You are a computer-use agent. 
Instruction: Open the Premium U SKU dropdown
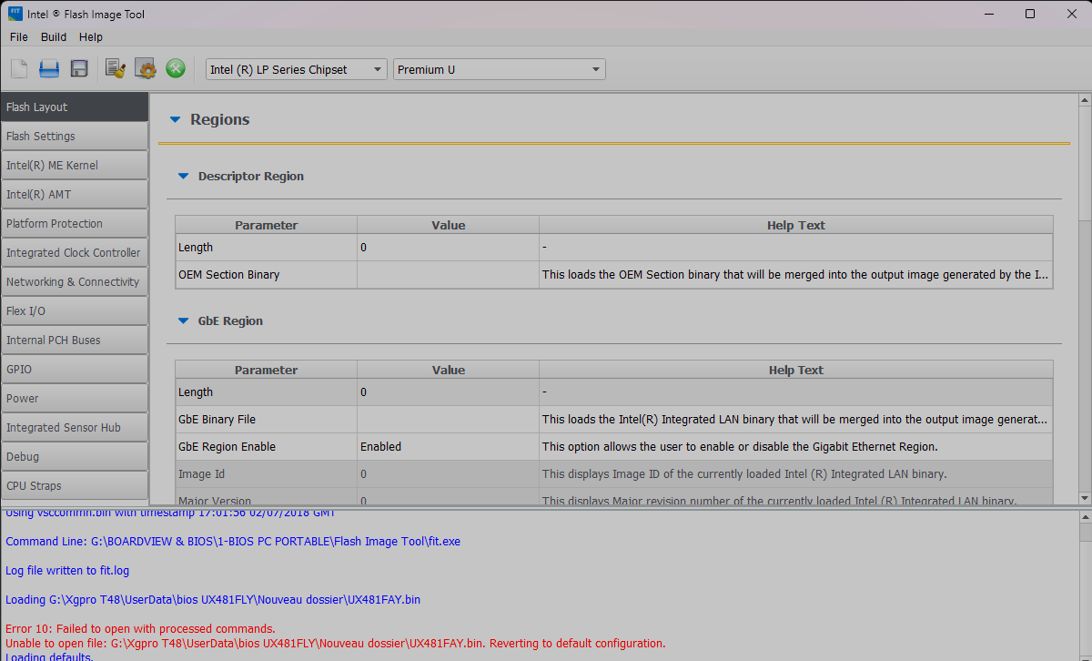point(499,69)
